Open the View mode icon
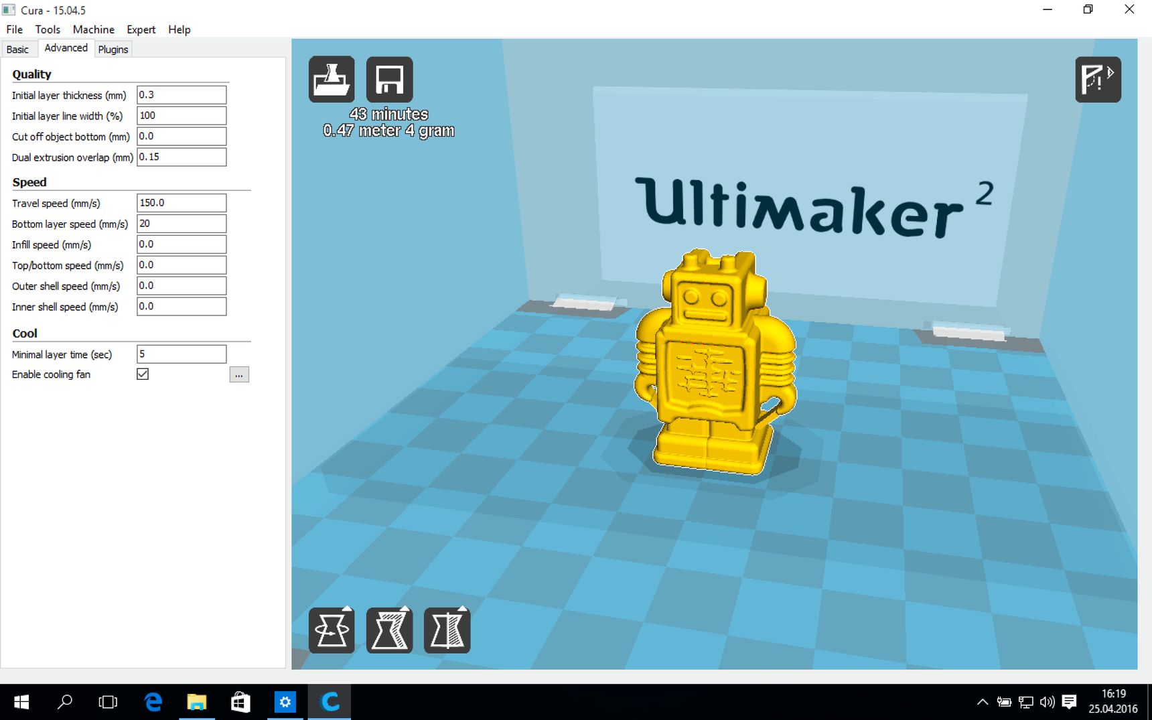 [x=1098, y=79]
